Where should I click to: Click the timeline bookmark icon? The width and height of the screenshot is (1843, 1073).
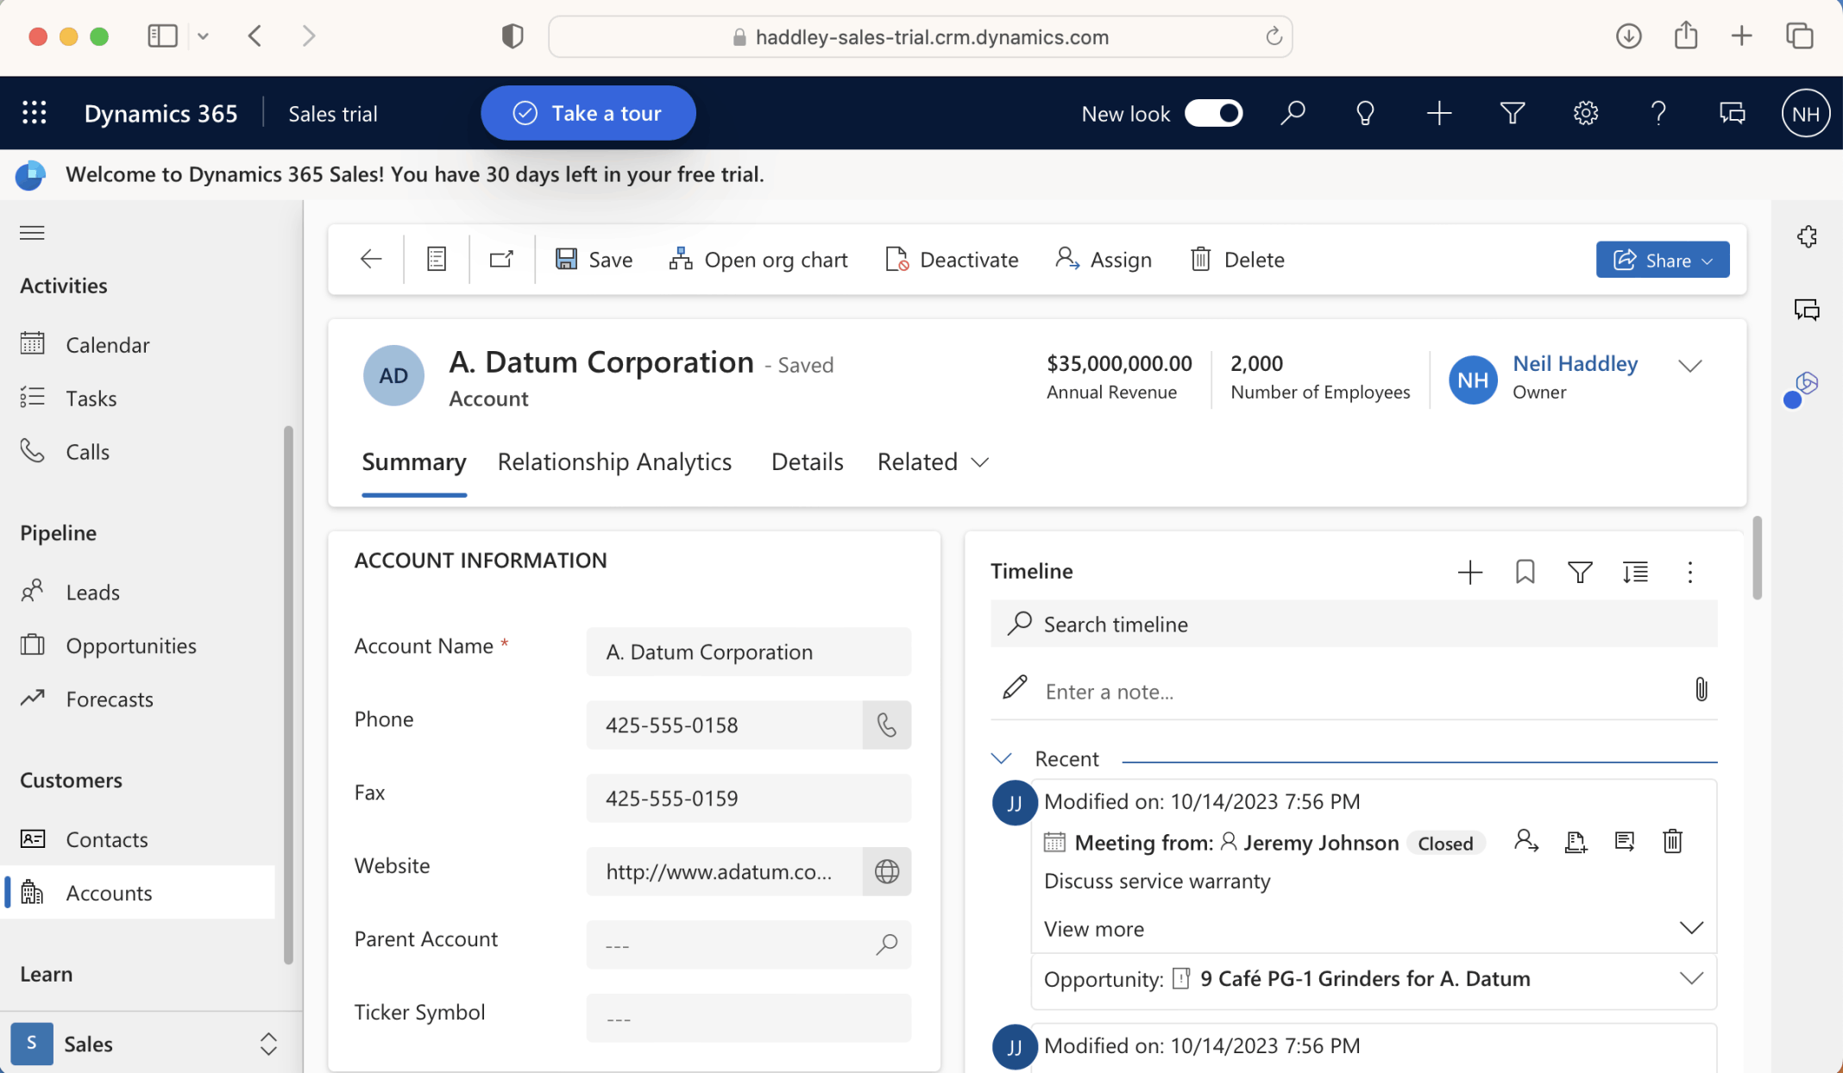click(1525, 572)
